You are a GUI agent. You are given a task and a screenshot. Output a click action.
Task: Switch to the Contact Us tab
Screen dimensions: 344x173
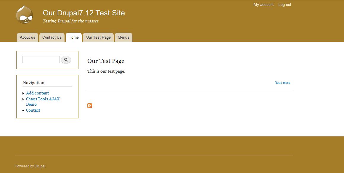point(52,37)
